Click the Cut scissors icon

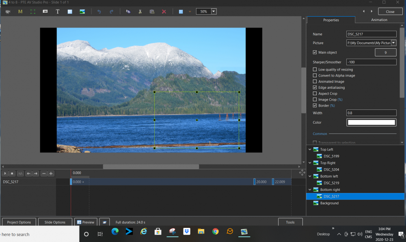point(140,11)
